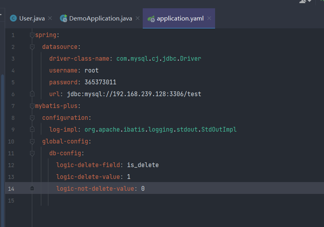This screenshot has height=227, width=324.
Task: Click the is_delete value on line 12
Action: 143,165
